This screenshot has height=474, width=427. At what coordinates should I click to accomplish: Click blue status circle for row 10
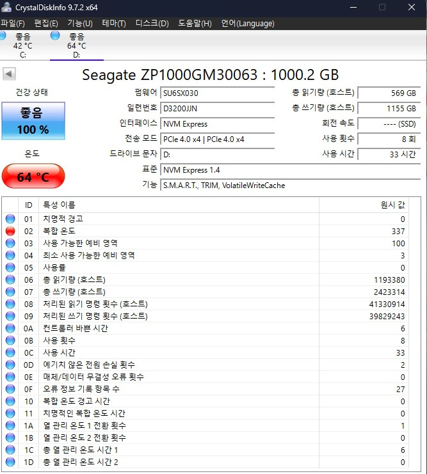10,401
